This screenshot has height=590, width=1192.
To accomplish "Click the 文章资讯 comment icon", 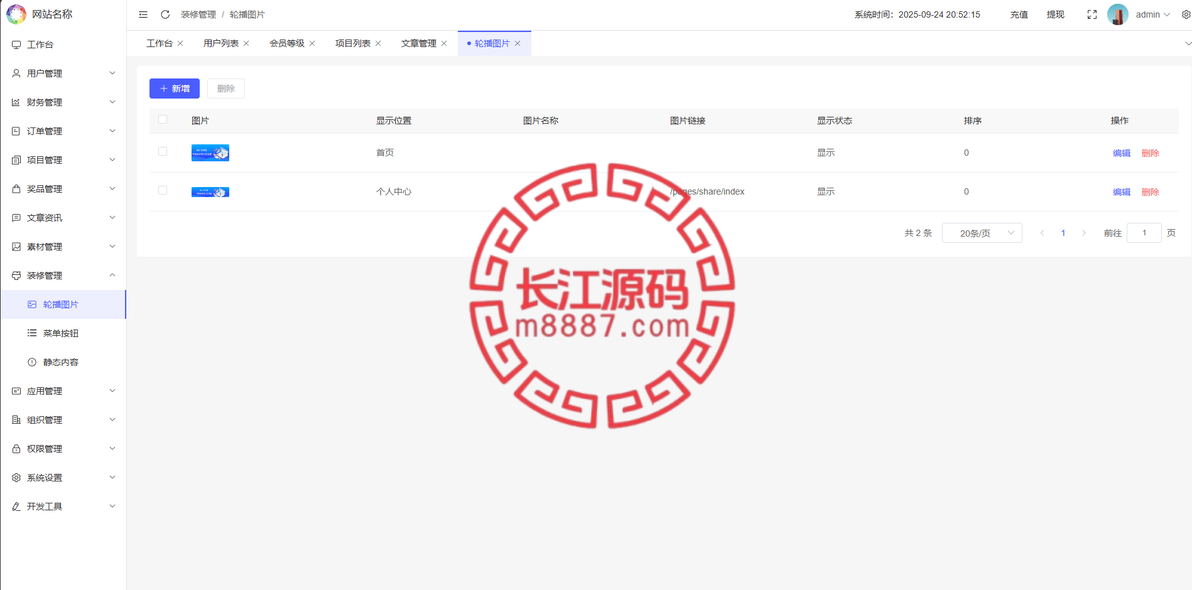I will point(16,218).
